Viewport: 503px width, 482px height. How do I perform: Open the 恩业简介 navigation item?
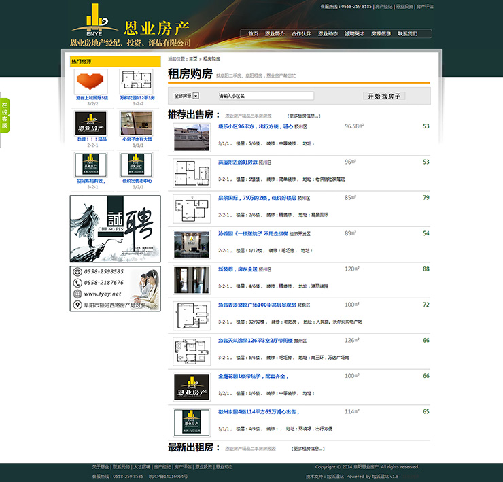(x=275, y=34)
